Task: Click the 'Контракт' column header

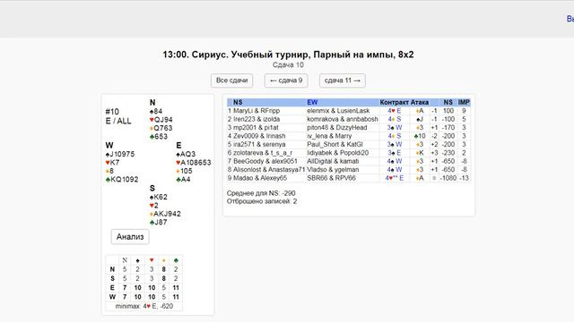Action: click(394, 103)
